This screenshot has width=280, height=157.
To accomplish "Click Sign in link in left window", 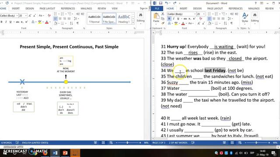I will tap(143, 8).
